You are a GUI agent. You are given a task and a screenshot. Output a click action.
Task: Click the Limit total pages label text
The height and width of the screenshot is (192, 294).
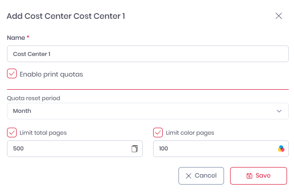(x=43, y=133)
